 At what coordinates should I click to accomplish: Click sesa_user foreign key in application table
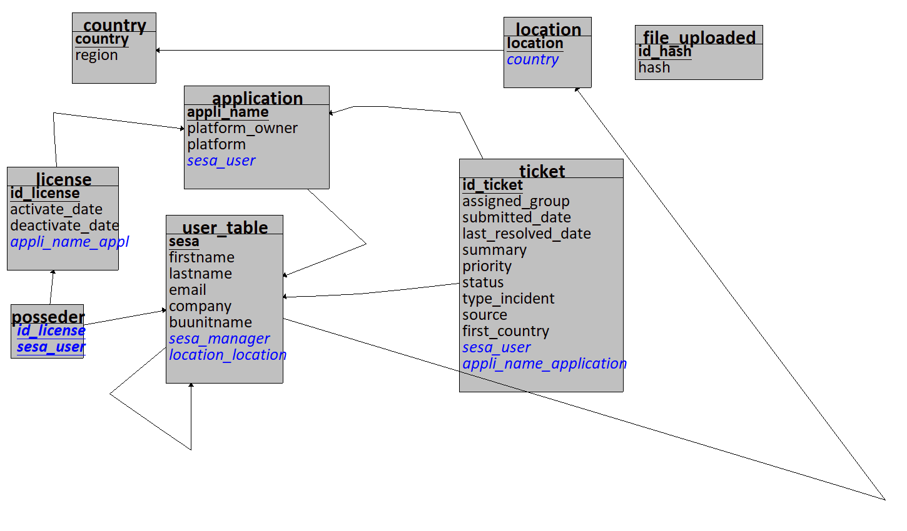pos(221,161)
